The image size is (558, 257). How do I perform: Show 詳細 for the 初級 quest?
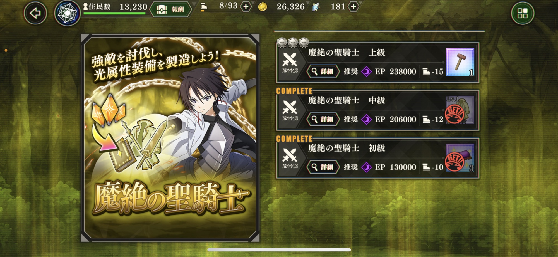(323, 167)
